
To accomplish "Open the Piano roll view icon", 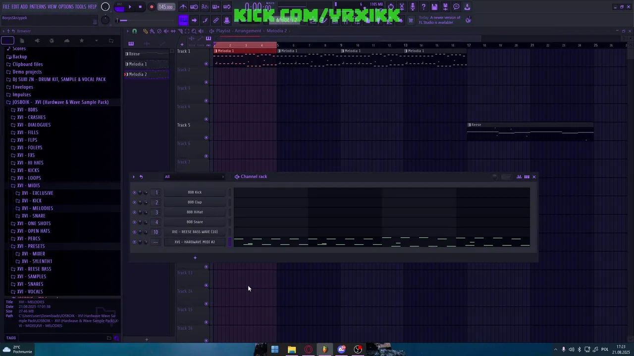I will [323, 20].
